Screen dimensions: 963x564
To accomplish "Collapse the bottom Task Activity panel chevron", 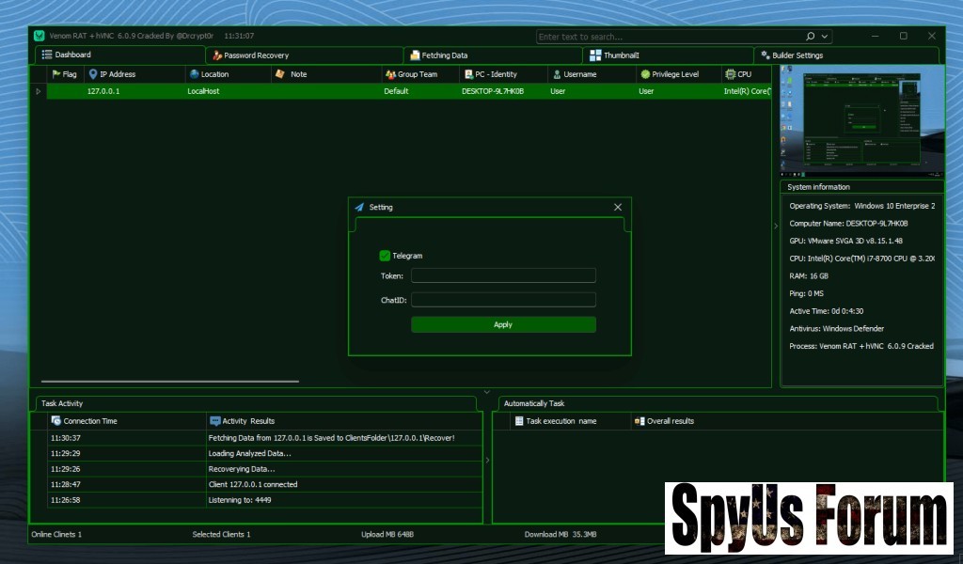I will (486, 391).
